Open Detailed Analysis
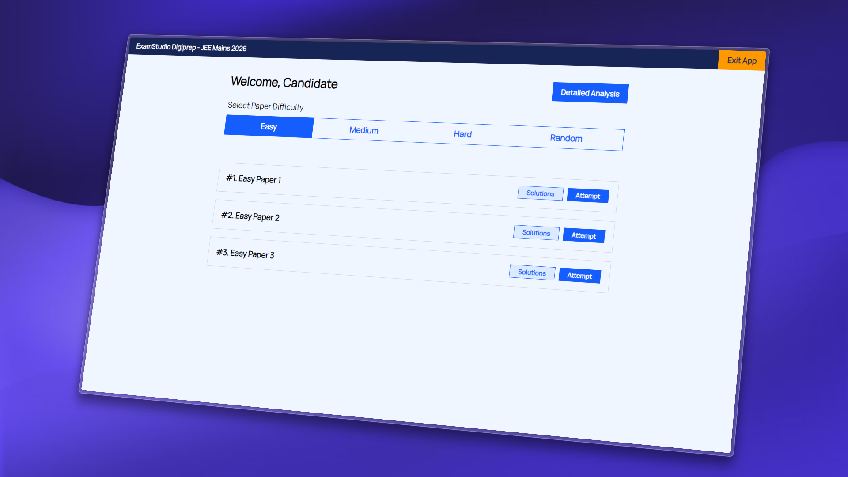The image size is (848, 477). (590, 93)
